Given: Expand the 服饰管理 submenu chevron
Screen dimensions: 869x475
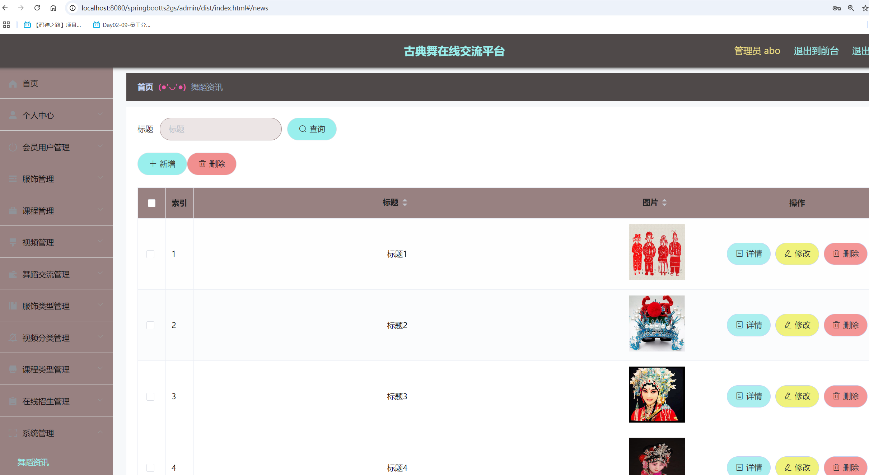Looking at the screenshot, I should pos(100,178).
